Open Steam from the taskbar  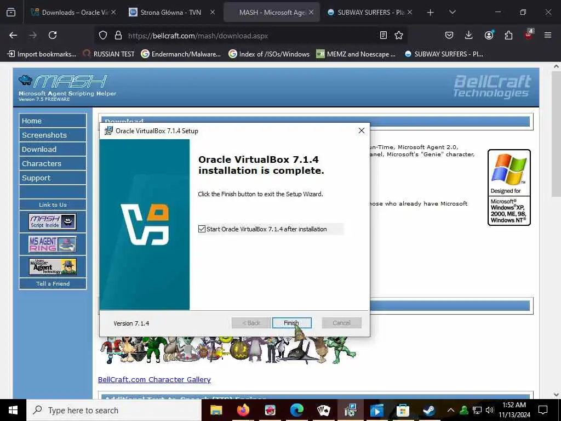pyautogui.click(x=429, y=410)
